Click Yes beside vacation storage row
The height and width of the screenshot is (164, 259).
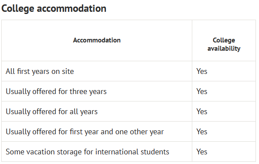[x=202, y=152]
